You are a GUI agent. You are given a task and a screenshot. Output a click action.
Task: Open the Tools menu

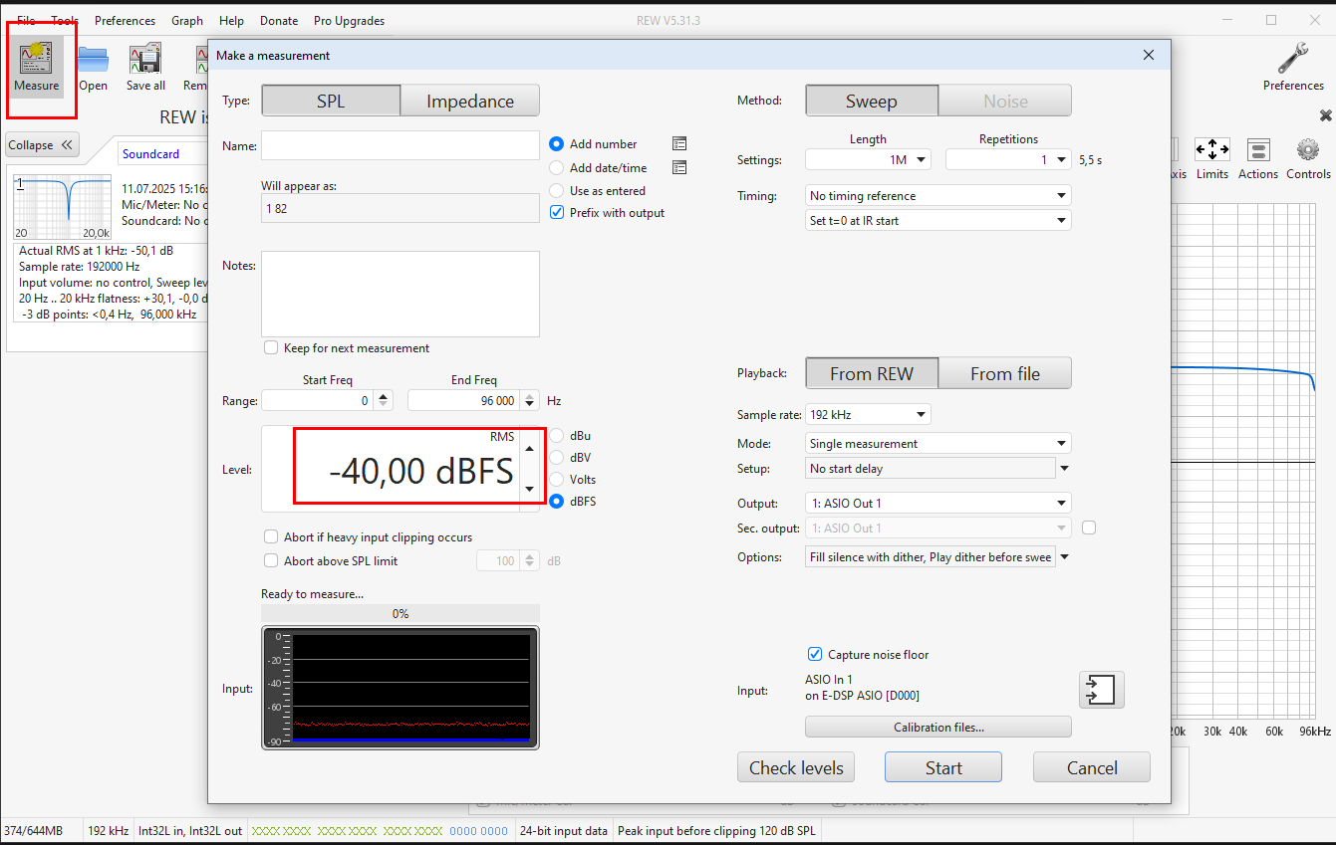65,20
